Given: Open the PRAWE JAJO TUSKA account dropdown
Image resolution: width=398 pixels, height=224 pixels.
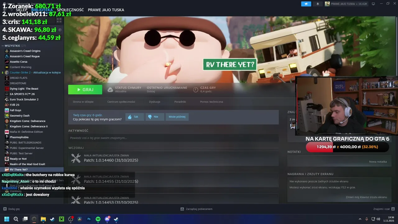Looking at the screenshot, I should coord(346,4).
